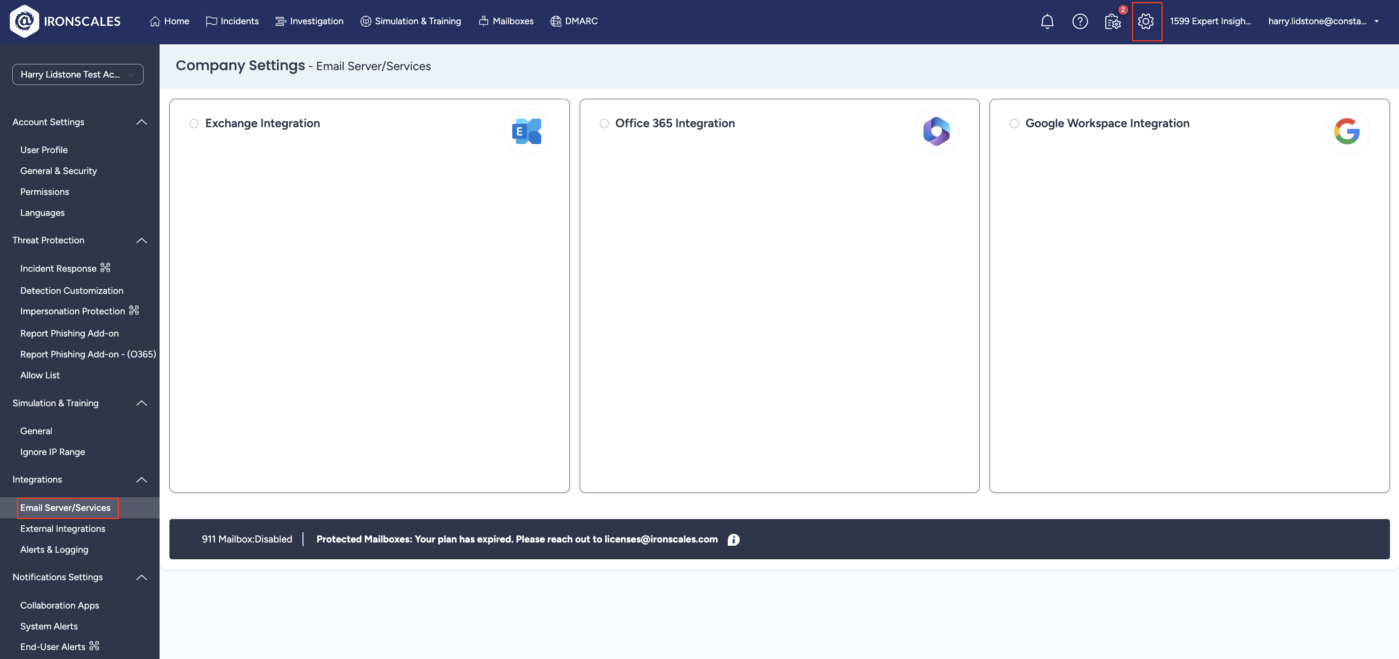Open the Allow List page
The image size is (1399, 659).
(40, 375)
